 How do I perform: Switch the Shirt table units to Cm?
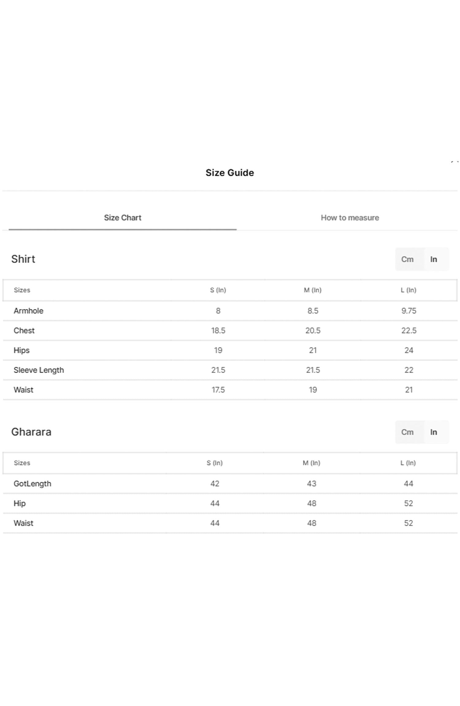407,259
